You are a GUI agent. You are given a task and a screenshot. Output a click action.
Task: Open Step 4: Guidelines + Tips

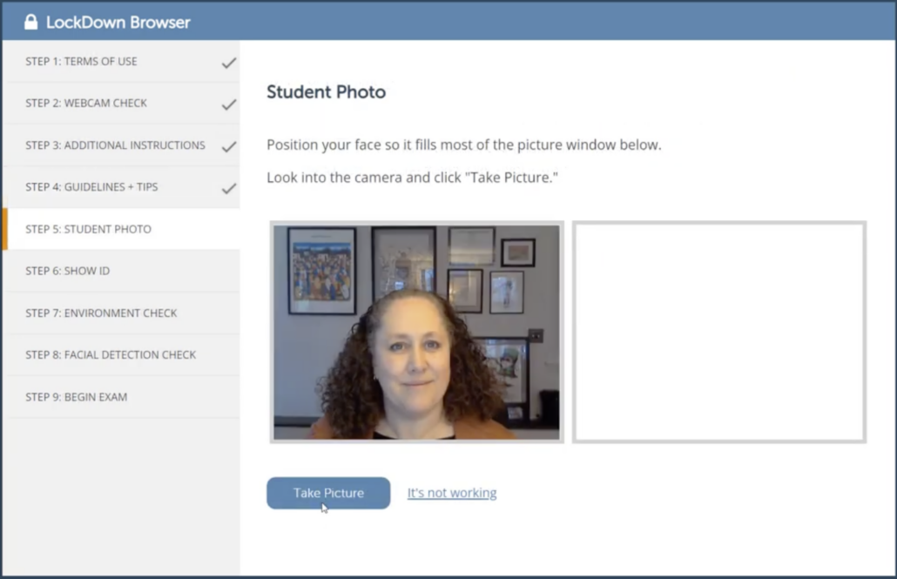click(121, 187)
